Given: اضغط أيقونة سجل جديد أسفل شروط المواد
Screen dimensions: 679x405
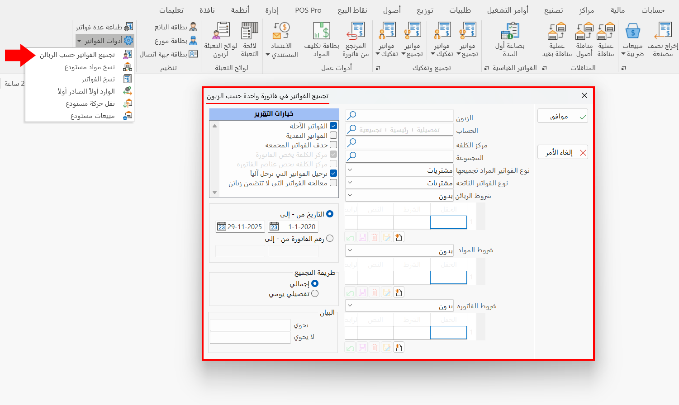Looking at the screenshot, I should pyautogui.click(x=398, y=292).
